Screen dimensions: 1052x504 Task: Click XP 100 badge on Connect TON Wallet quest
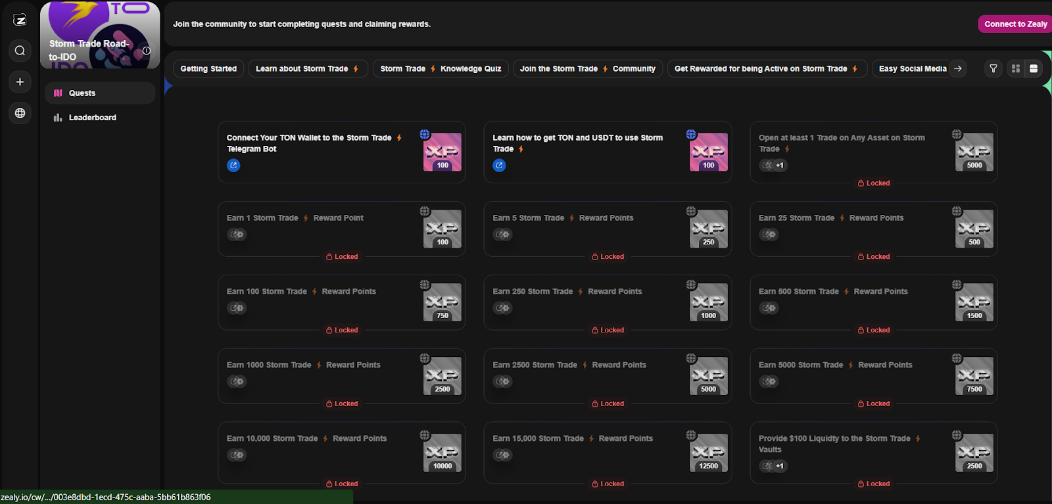(442, 152)
